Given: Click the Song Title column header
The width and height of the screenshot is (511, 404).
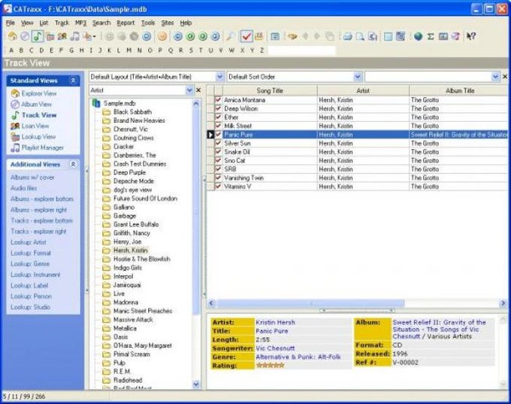Looking at the screenshot, I should point(269,90).
